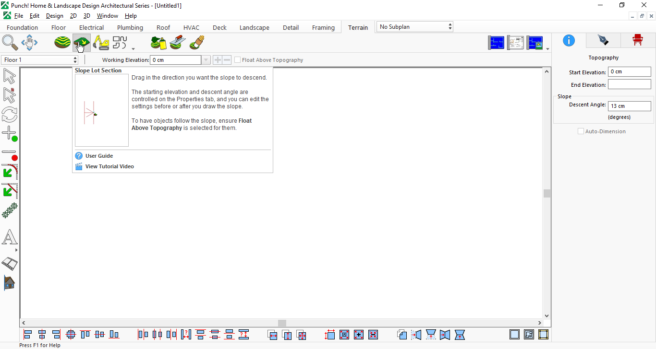Click the Start Elevation field
The width and height of the screenshot is (656, 349).
pos(630,72)
